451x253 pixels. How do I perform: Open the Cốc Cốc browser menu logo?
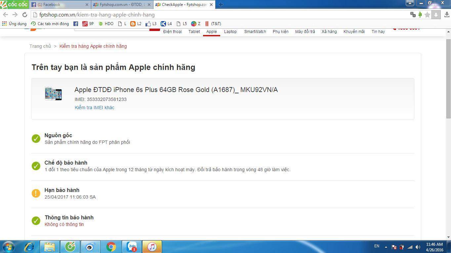[14, 4]
